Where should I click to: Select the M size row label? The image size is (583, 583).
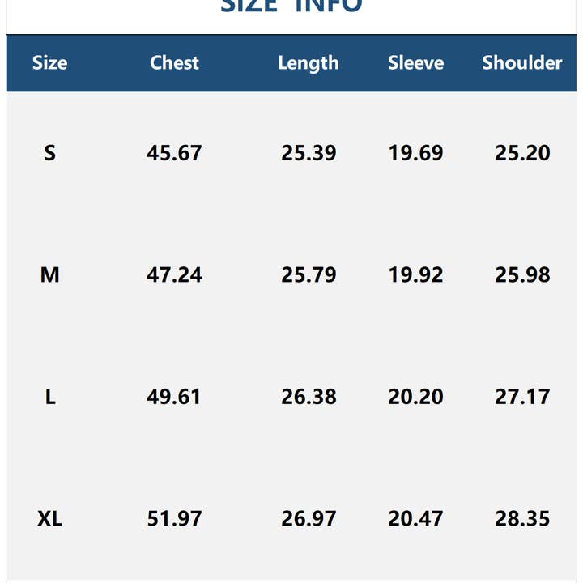(49, 275)
